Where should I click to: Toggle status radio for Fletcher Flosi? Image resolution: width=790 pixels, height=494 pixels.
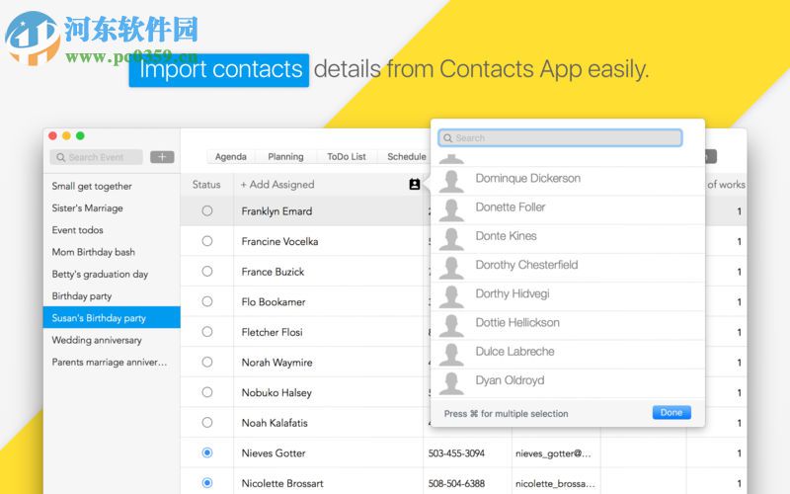pyautogui.click(x=207, y=332)
